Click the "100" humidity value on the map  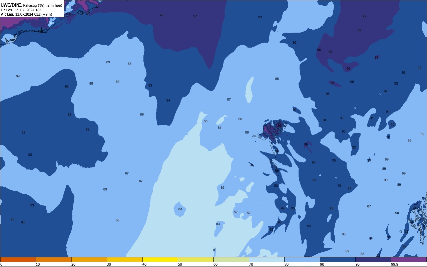coord(68,14)
